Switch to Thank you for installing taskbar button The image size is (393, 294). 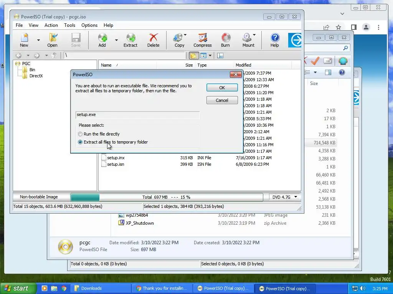[x=162, y=288]
